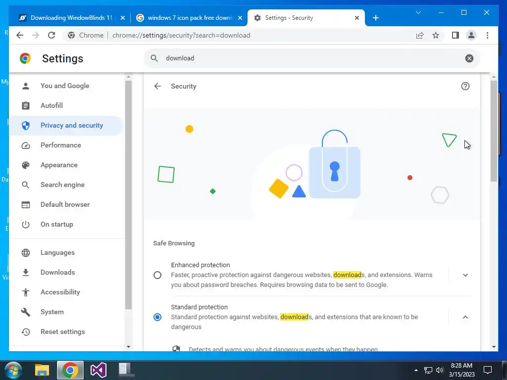This screenshot has width=507, height=380.
Task: Click the Chrome logo beside Settings
Action: (x=25, y=58)
